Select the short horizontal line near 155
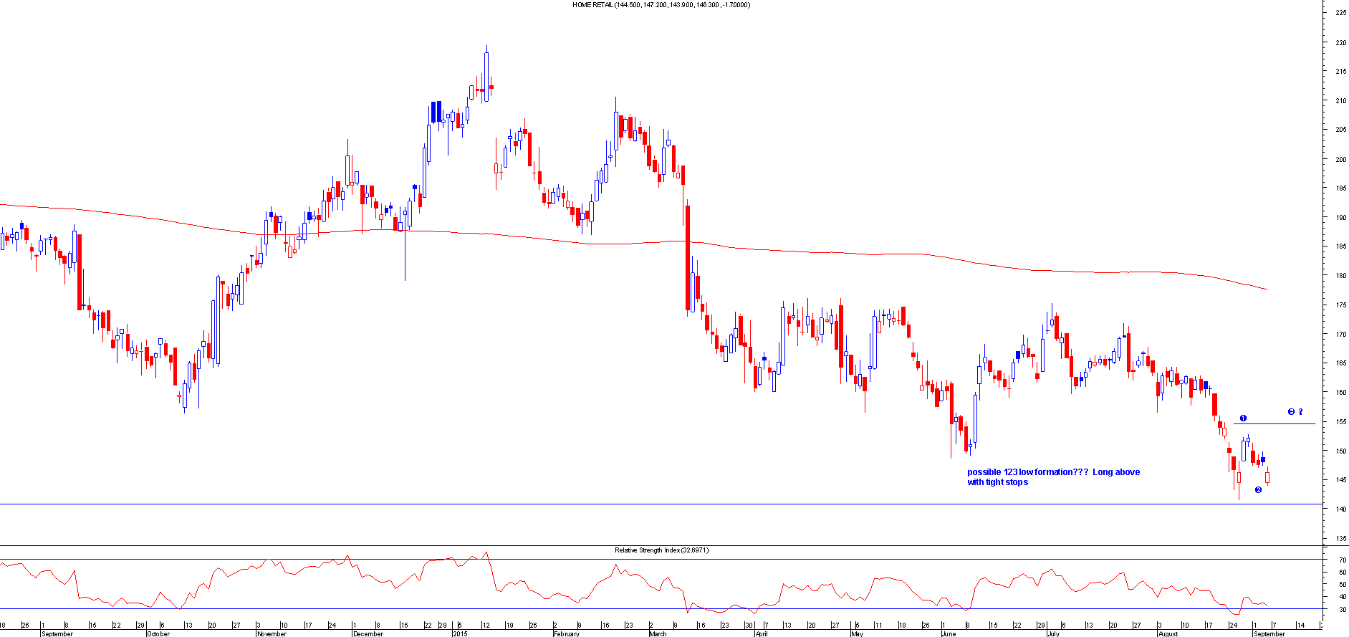The width and height of the screenshot is (1349, 637). 1275,424
